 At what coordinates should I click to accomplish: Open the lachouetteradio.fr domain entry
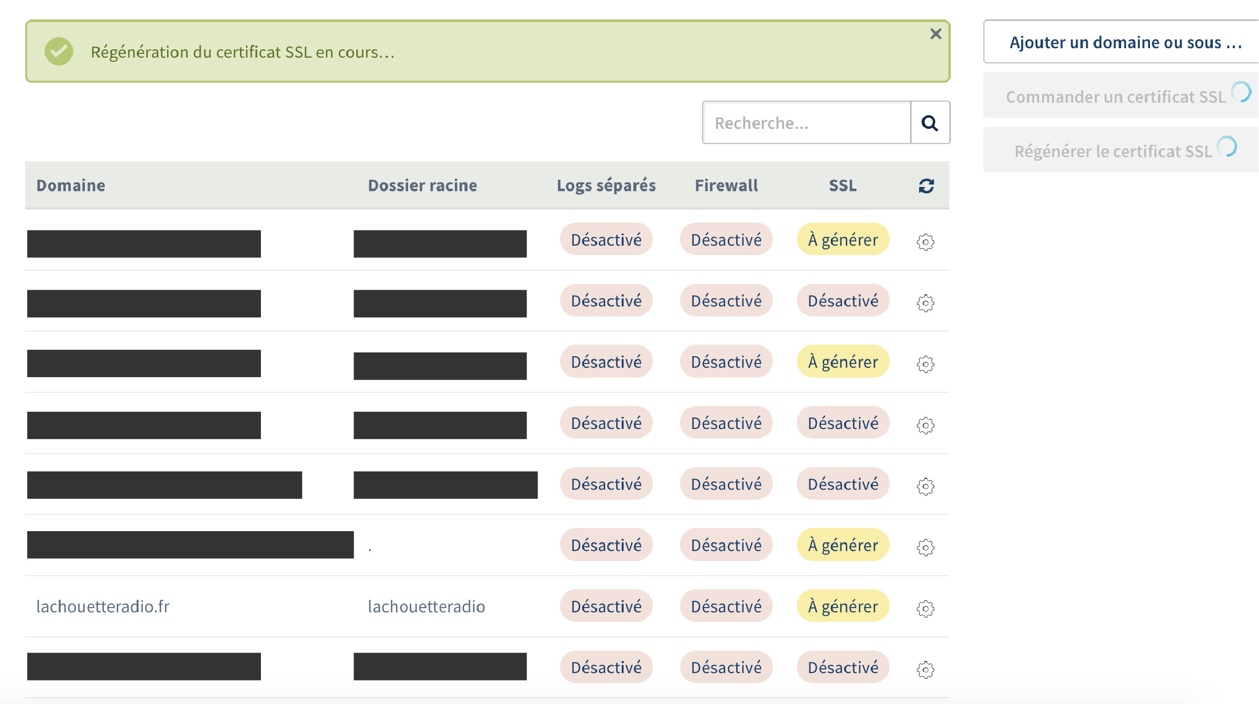[x=103, y=606]
